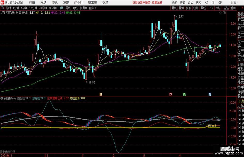The height and width of the screenshot is (157, 244).
Task: Click the 标记 mark button
Action: pos(218,8)
